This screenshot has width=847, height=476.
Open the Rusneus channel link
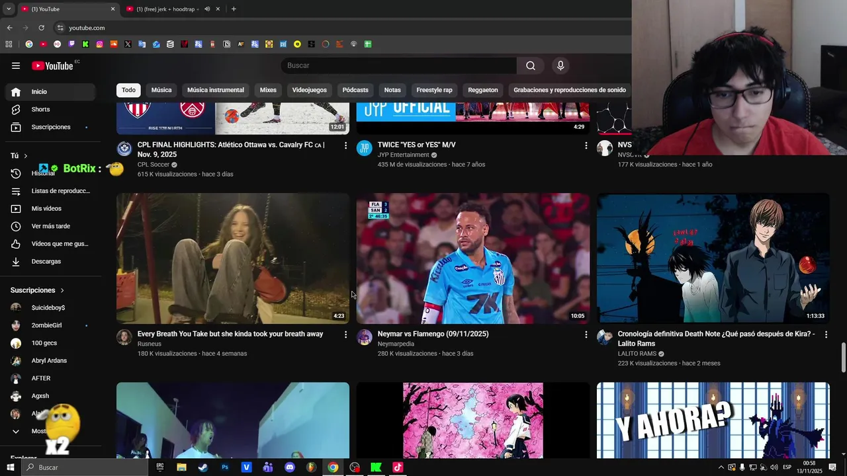coord(149,344)
